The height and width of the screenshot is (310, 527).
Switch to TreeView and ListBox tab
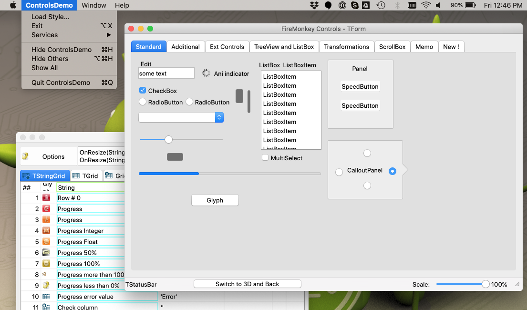[284, 47]
